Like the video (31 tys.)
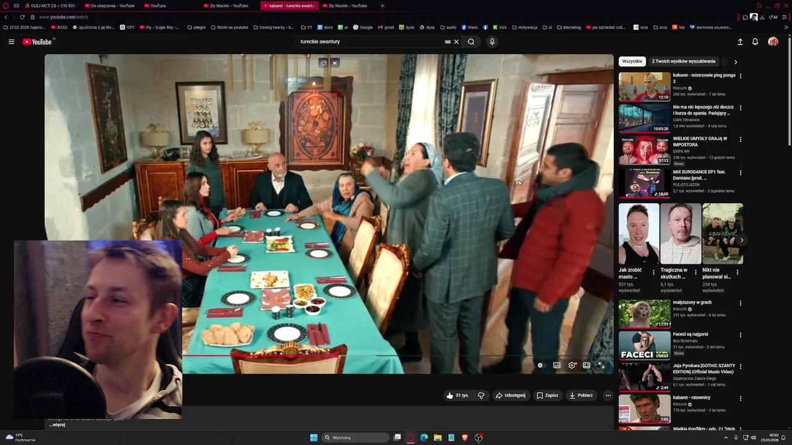 [x=457, y=396]
